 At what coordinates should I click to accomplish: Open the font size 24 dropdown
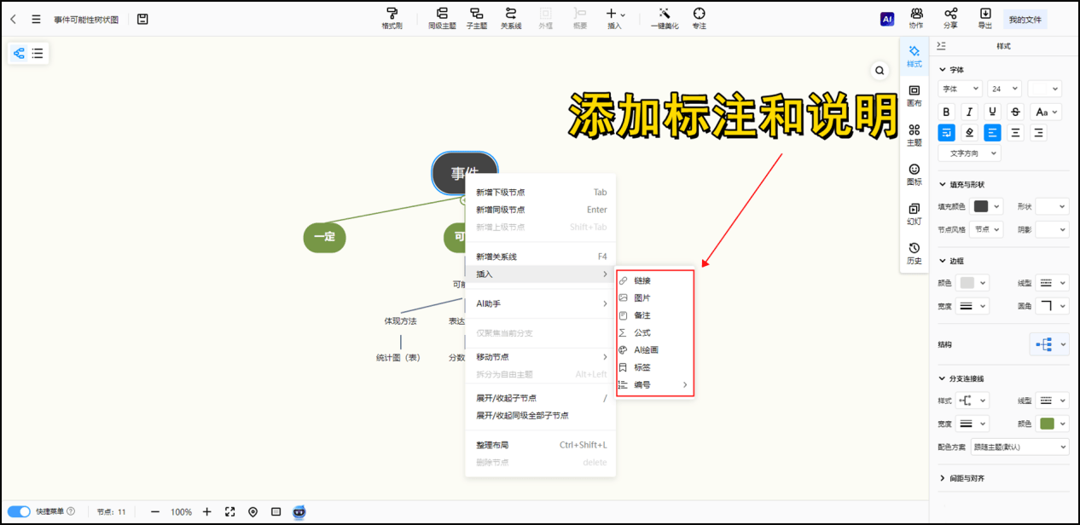pyautogui.click(x=1004, y=89)
